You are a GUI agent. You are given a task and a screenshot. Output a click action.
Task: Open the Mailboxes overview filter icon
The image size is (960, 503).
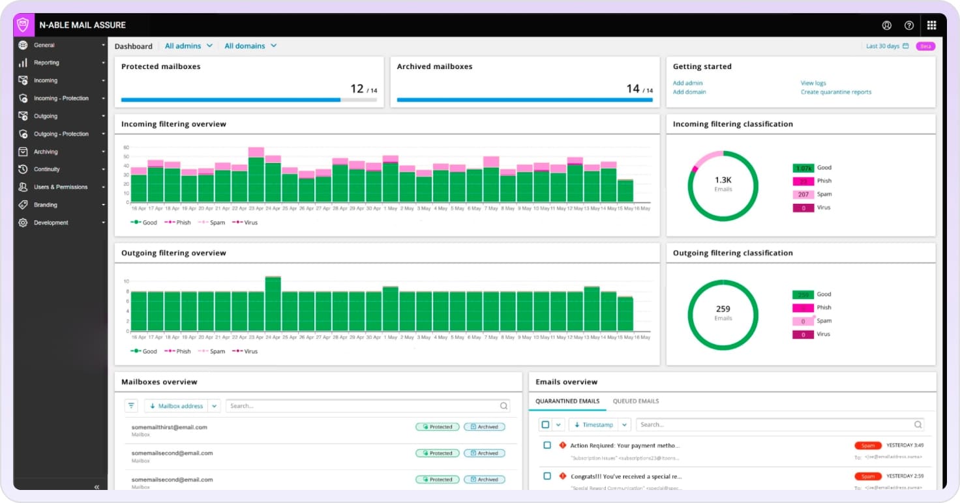coord(132,406)
